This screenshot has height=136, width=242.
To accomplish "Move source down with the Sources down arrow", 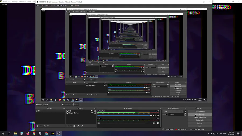I will click(x=82, y=126).
